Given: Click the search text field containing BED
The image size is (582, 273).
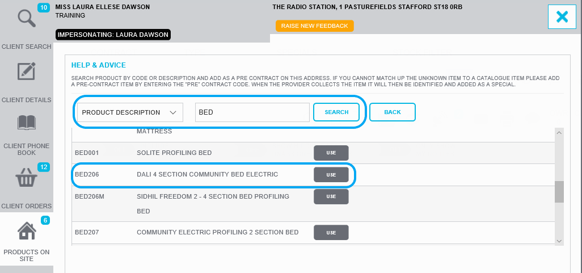Looking at the screenshot, I should pyautogui.click(x=252, y=112).
